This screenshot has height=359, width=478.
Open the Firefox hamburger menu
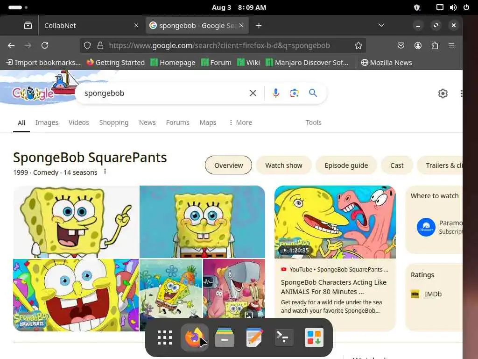coord(451,45)
